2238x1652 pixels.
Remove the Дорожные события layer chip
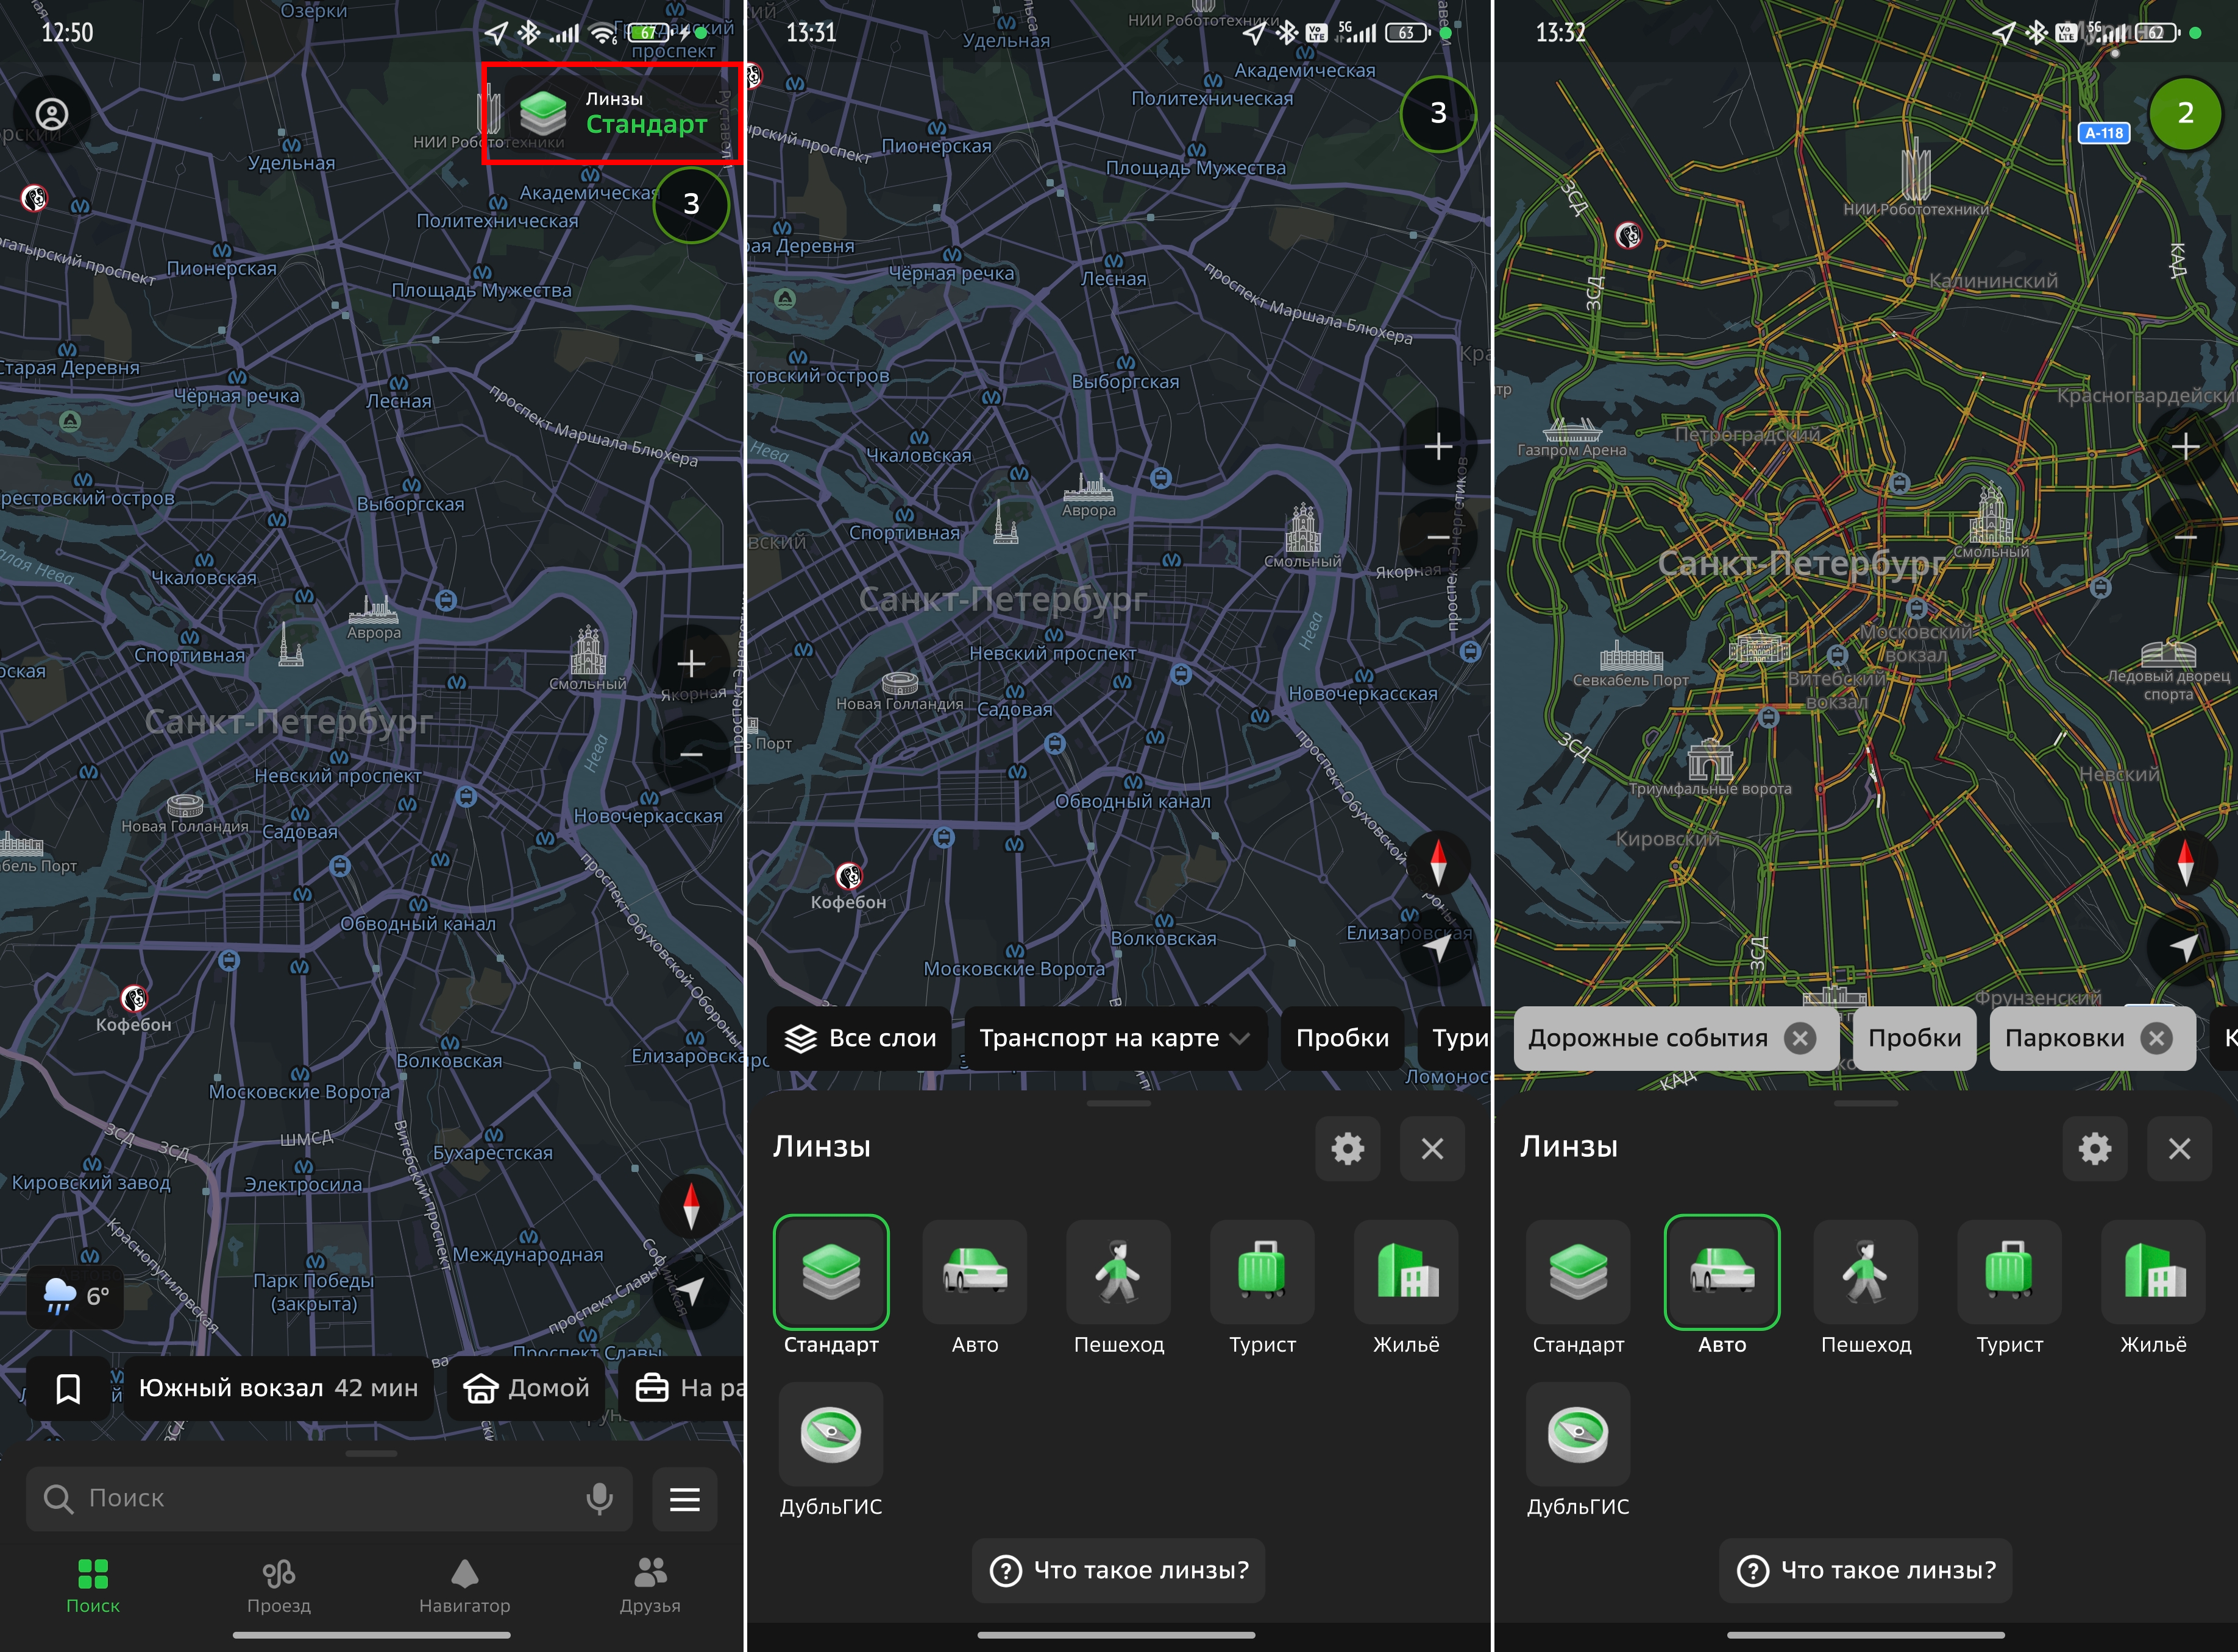[1800, 1038]
